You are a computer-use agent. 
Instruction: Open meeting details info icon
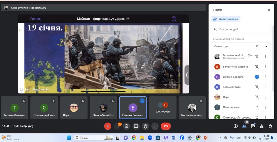pos(235,126)
